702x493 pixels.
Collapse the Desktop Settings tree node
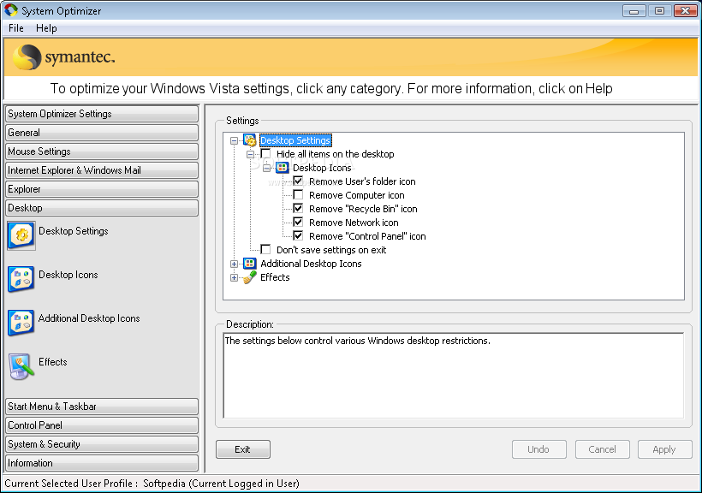[234, 140]
